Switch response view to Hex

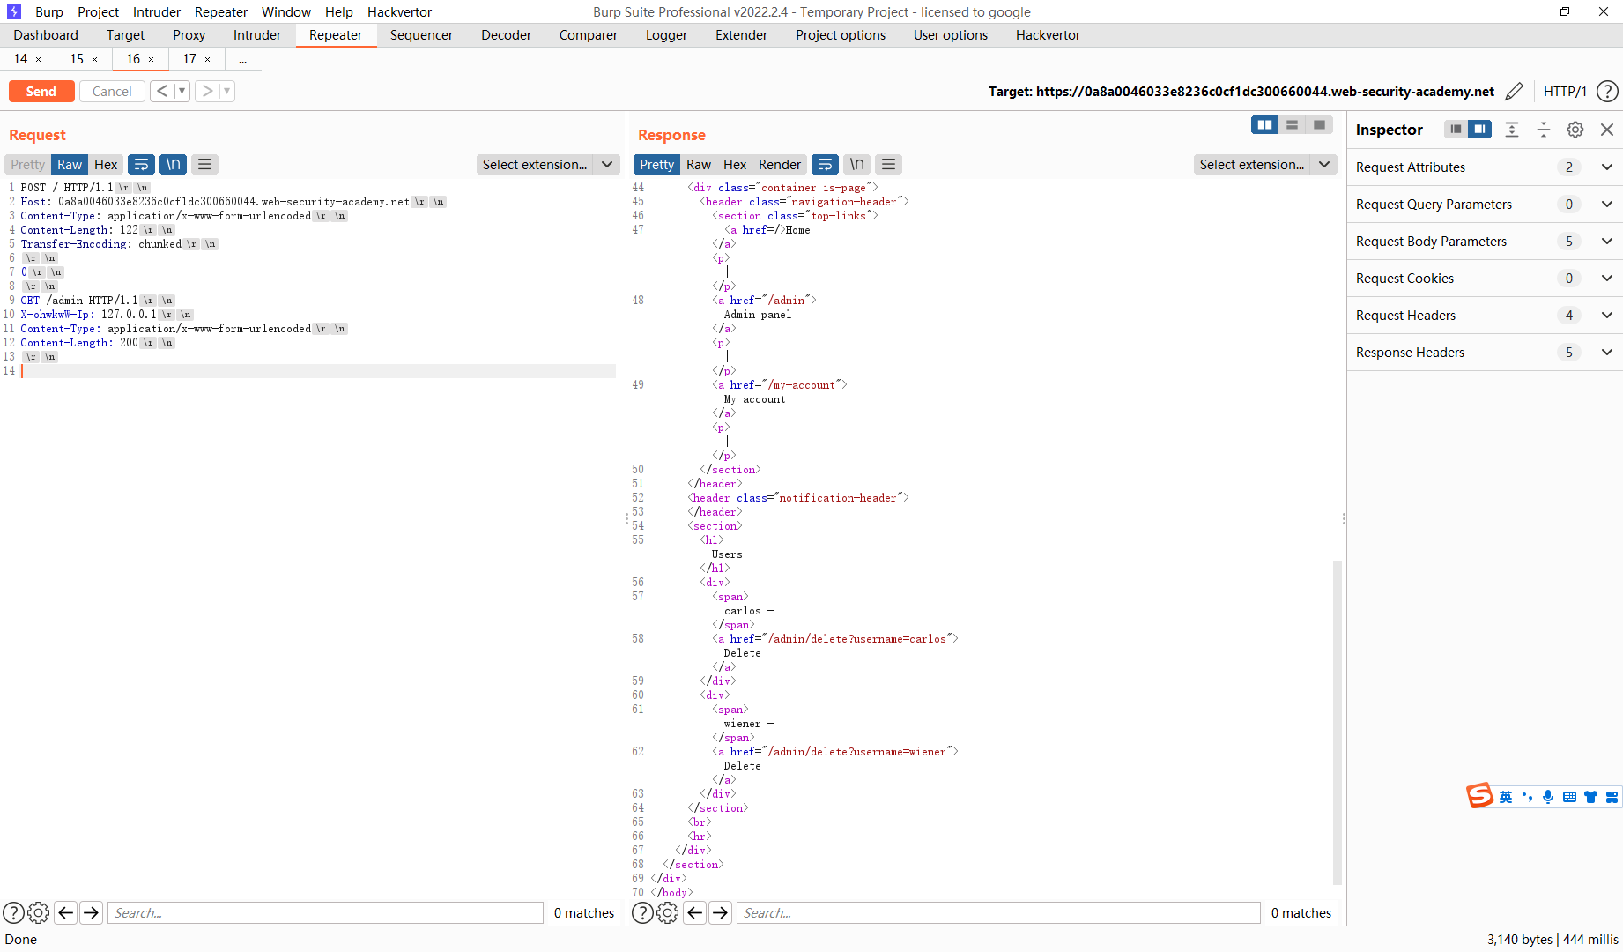pos(735,165)
